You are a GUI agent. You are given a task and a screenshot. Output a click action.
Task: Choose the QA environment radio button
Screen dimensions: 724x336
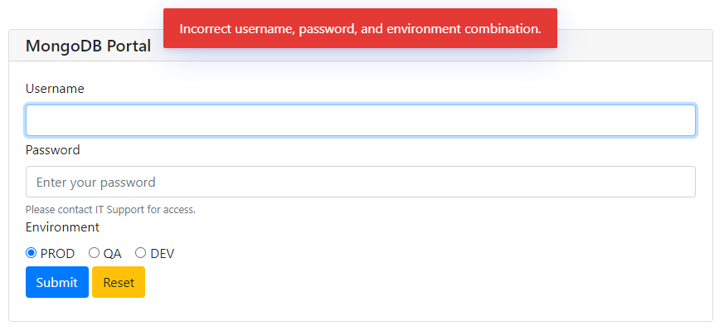95,253
